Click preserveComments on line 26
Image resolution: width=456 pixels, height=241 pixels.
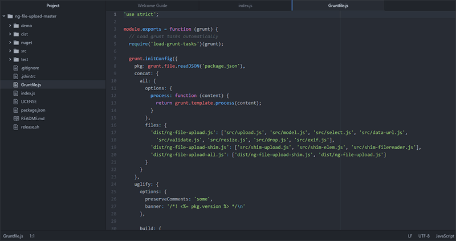[167, 199]
